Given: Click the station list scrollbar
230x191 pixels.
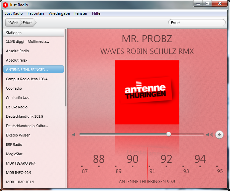Looking at the screenshot, I should click(x=66, y=68).
